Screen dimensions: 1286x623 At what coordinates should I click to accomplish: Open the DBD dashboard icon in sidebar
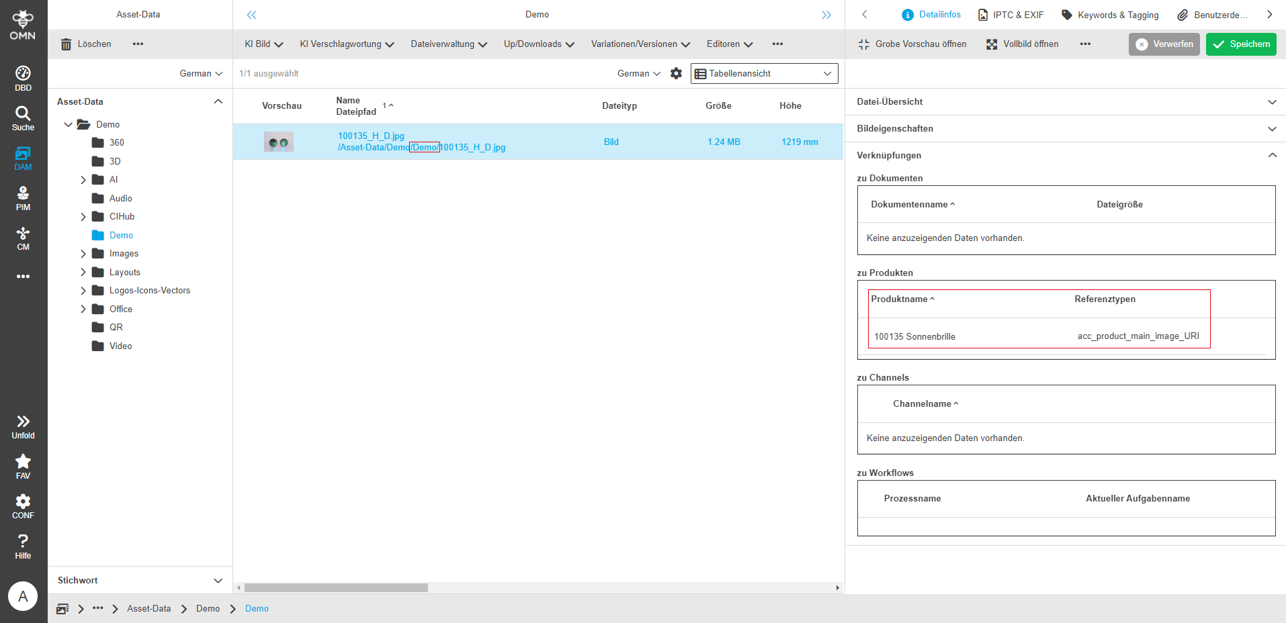point(23,78)
